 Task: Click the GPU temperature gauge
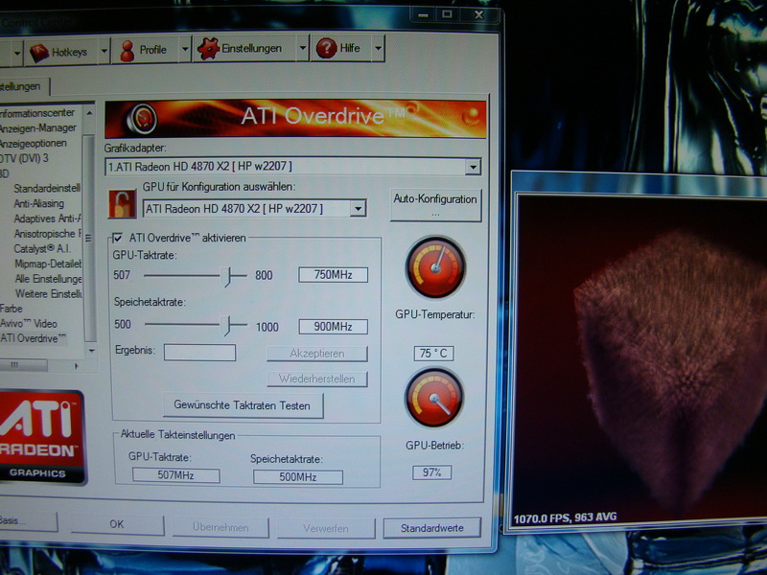[435, 267]
